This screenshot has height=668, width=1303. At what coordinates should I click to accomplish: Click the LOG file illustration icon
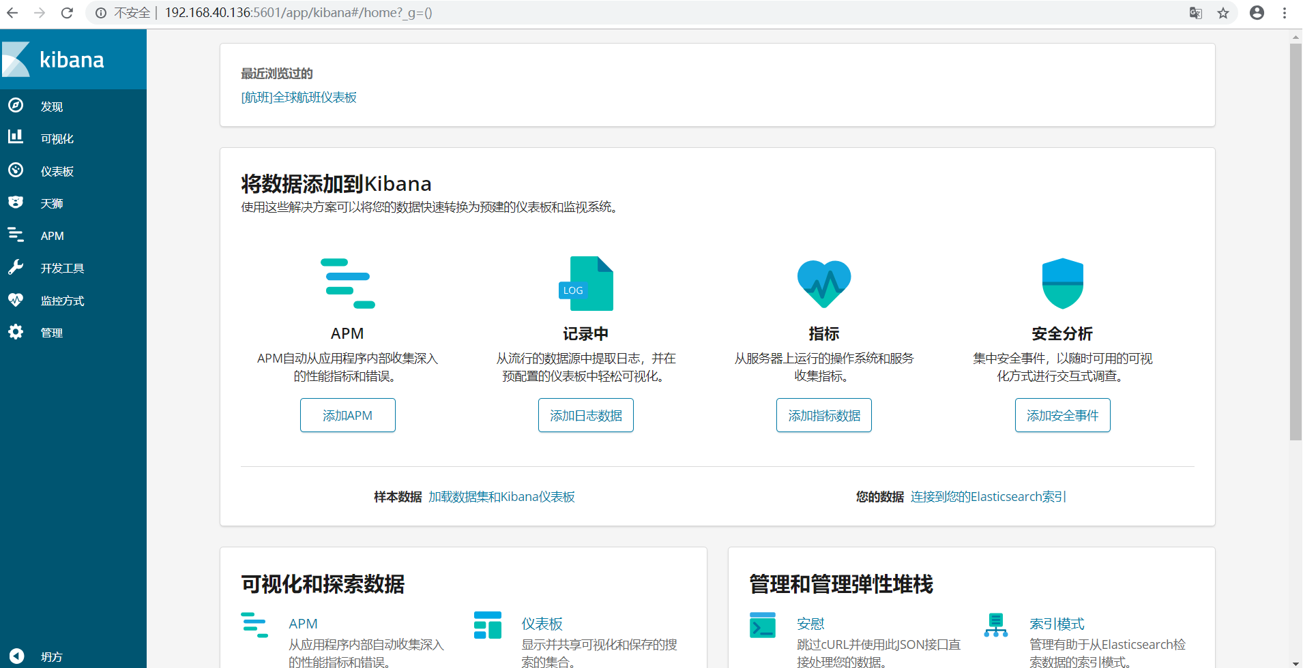pos(586,284)
